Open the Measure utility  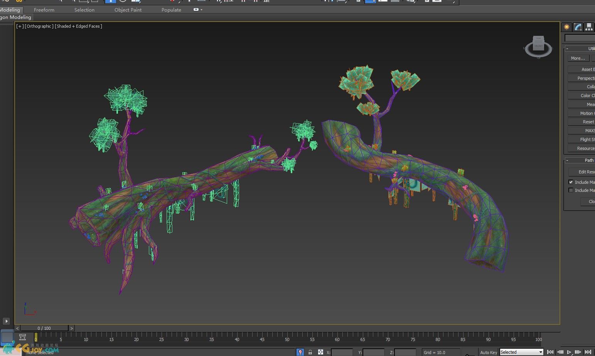tap(582, 104)
